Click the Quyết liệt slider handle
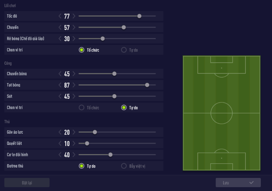This screenshot has height=191, width=272. pyautogui.click(x=87, y=144)
